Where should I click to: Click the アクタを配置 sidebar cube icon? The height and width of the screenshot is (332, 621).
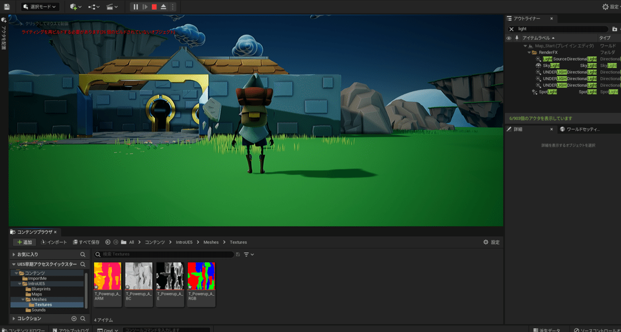(x=4, y=19)
